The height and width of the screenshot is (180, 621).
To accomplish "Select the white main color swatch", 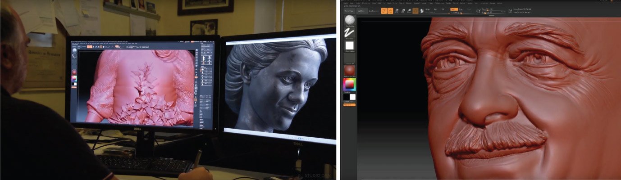I will click(352, 97).
